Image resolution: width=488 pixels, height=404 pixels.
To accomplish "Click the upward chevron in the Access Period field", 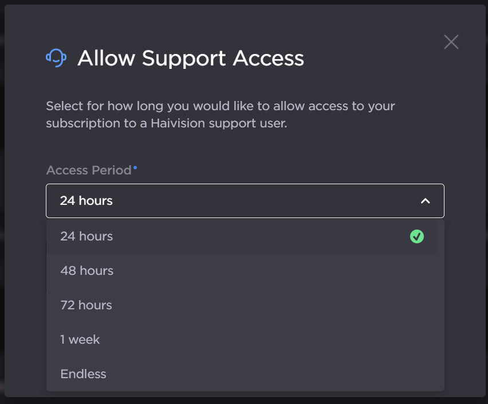I will pos(426,201).
